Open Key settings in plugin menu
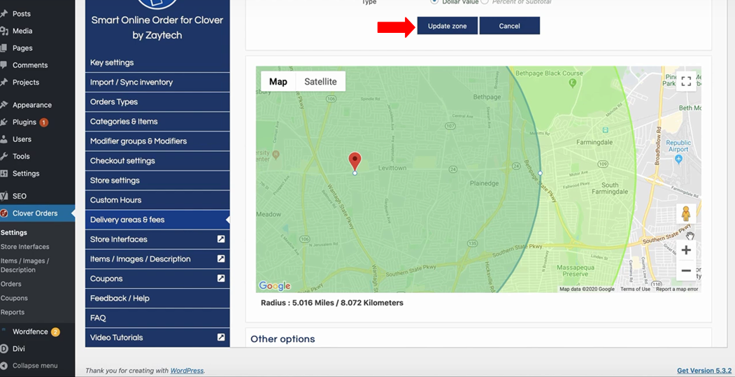The height and width of the screenshot is (377, 735). (x=157, y=63)
